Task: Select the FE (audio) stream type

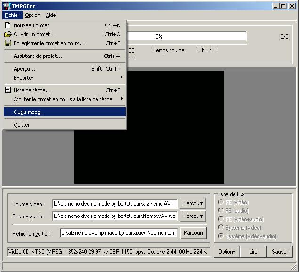Action: (221, 211)
